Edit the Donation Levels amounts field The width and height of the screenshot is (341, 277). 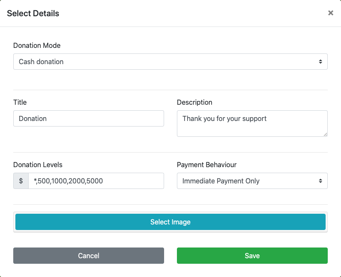click(x=96, y=181)
